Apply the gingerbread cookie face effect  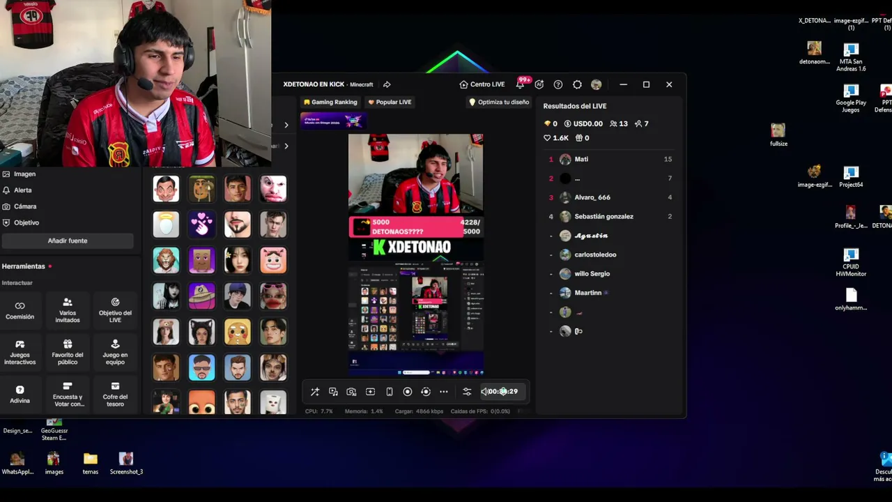tap(238, 333)
